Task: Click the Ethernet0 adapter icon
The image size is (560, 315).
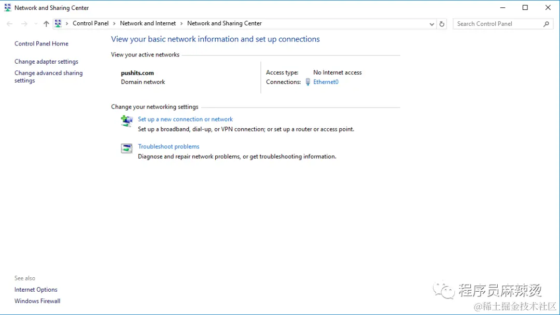Action: (x=308, y=82)
